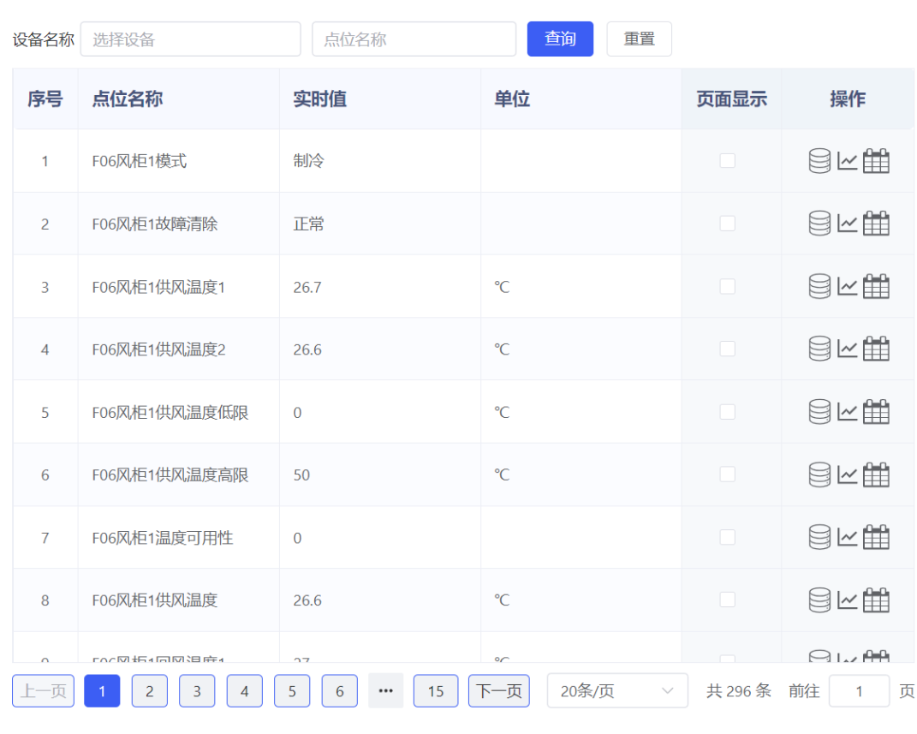Focus the 点位名称 search input field
Screen dimensions: 917x734
pos(414,39)
